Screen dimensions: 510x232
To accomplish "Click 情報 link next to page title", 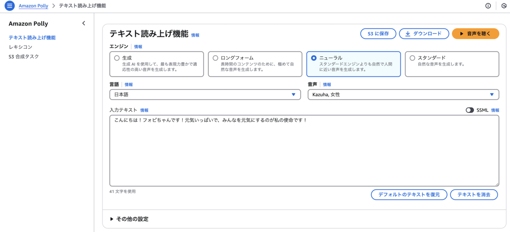I will (x=195, y=35).
